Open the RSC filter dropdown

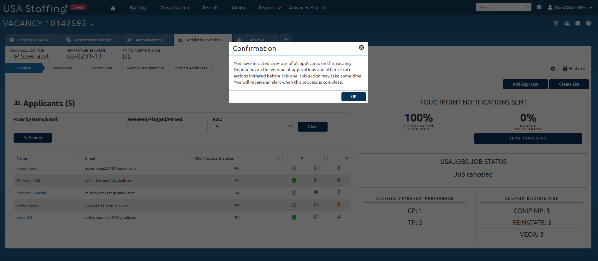coord(252,126)
